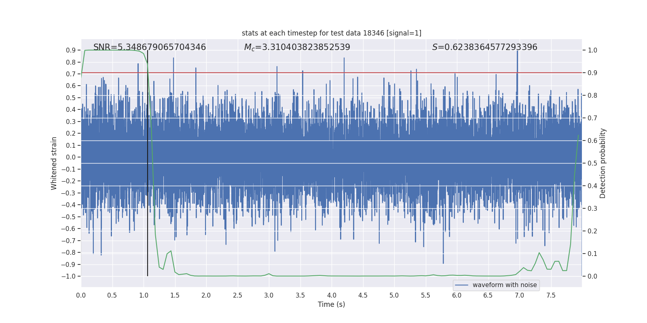Image resolution: width=647 pixels, height=323 pixels.
Task: Click the green curve peak near 7.3 seconds
Action: click(539, 253)
